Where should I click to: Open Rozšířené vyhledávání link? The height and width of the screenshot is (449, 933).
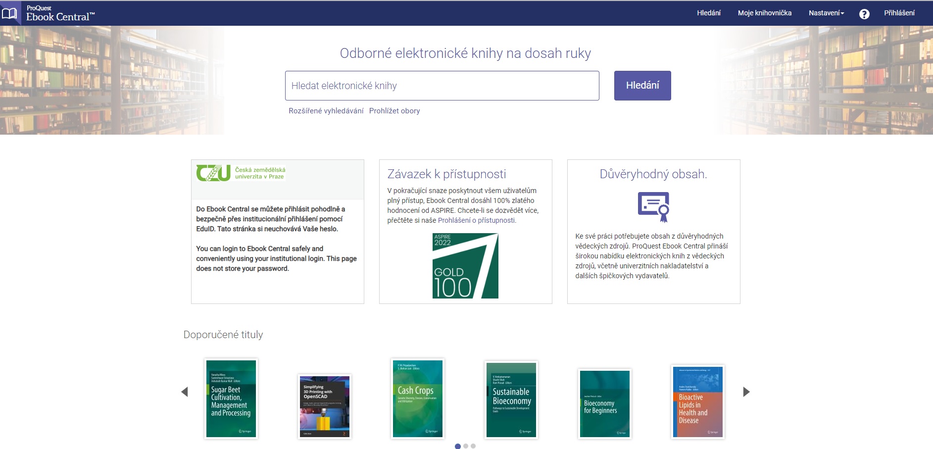(326, 111)
